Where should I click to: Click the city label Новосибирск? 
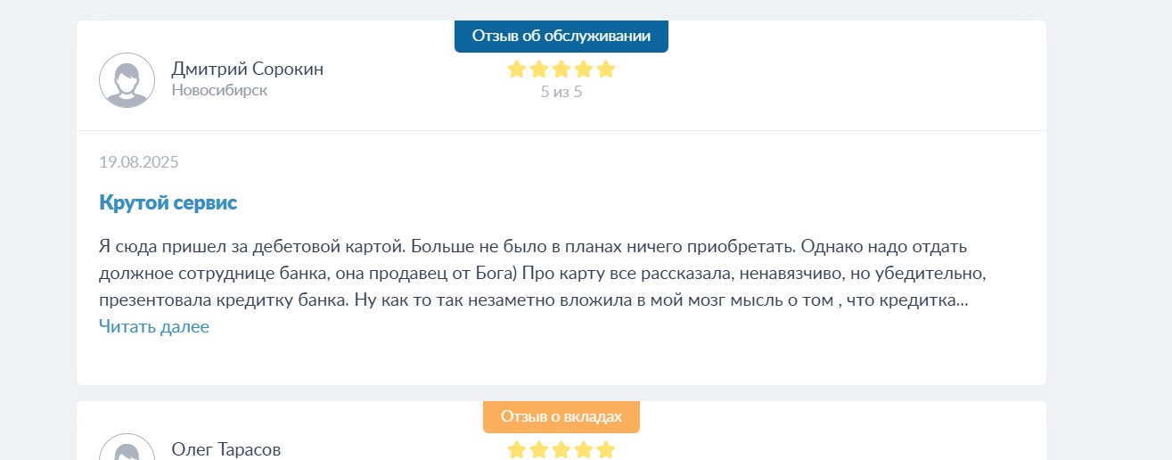pos(219,90)
